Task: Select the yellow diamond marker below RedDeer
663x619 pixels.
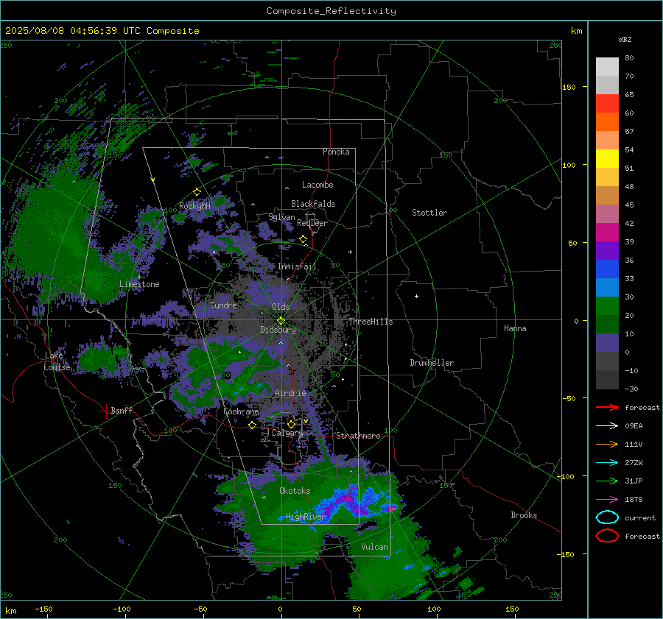Action: coord(303,239)
